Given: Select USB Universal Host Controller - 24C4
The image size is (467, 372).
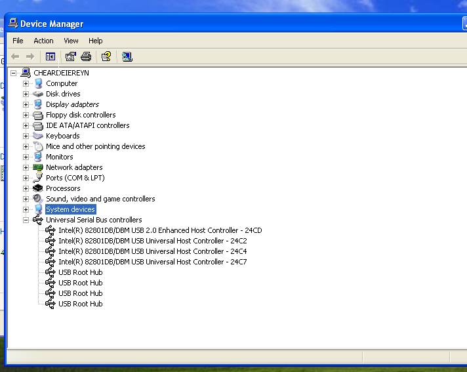Looking at the screenshot, I should [x=153, y=251].
